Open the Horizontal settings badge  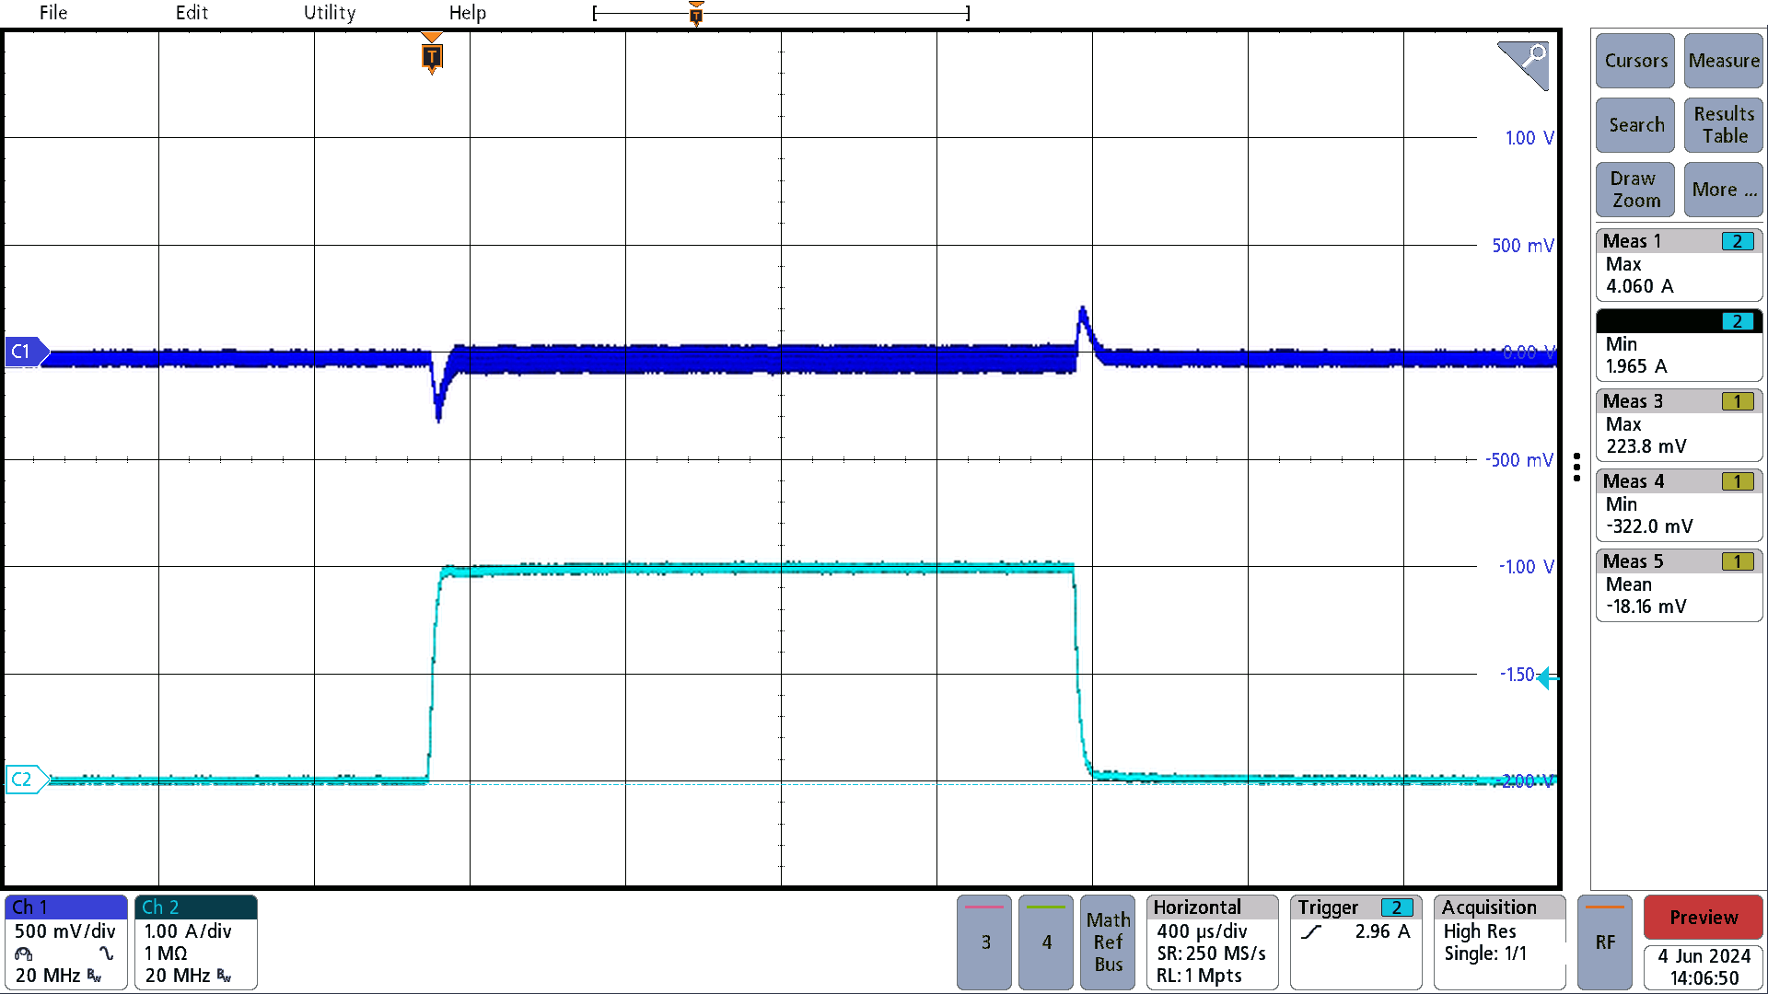click(x=1213, y=942)
